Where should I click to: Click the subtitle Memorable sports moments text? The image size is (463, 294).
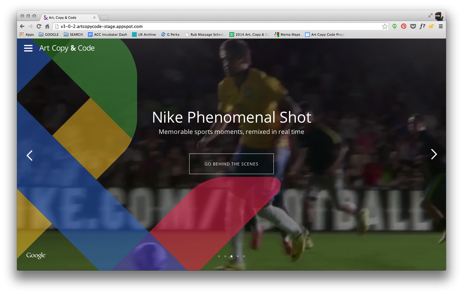(x=231, y=132)
